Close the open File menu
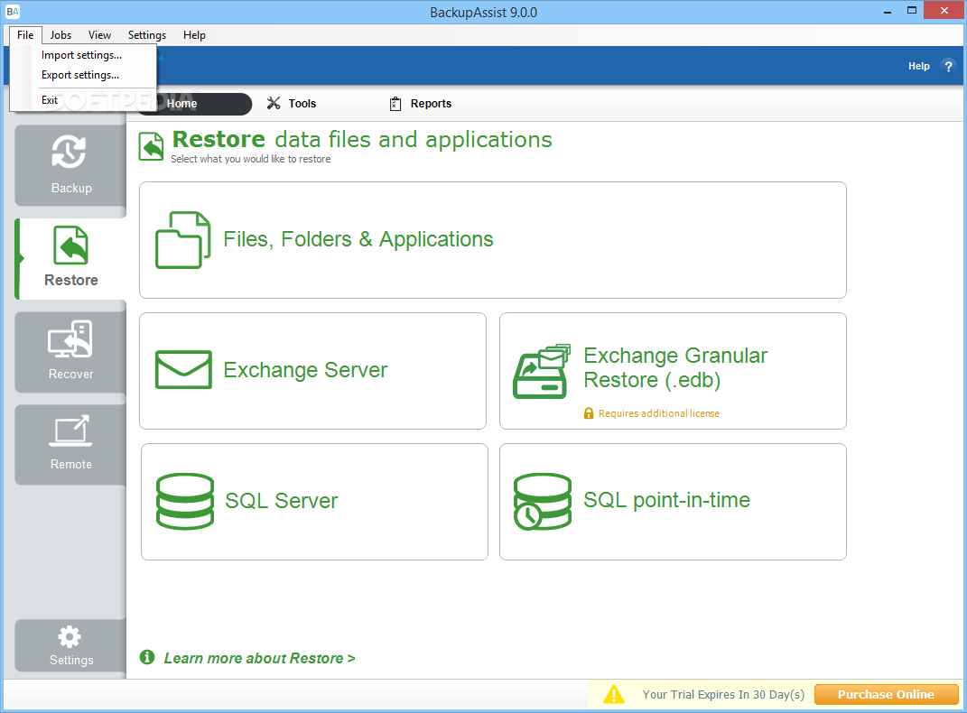The height and width of the screenshot is (713, 967). [25, 35]
